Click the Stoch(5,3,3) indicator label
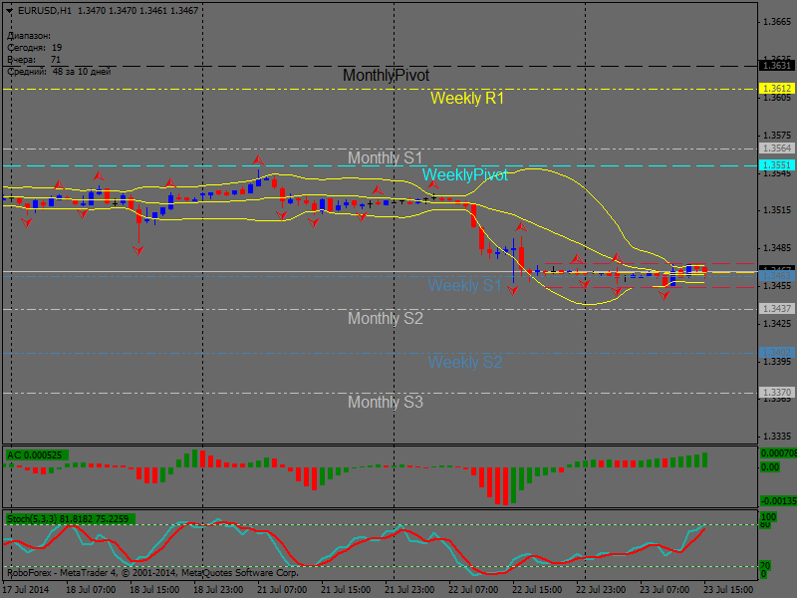The image size is (797, 598). (70, 519)
